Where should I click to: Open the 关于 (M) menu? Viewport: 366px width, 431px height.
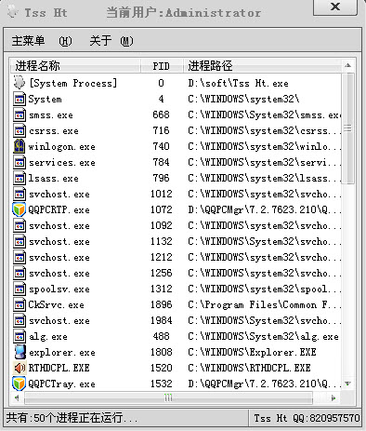point(111,41)
